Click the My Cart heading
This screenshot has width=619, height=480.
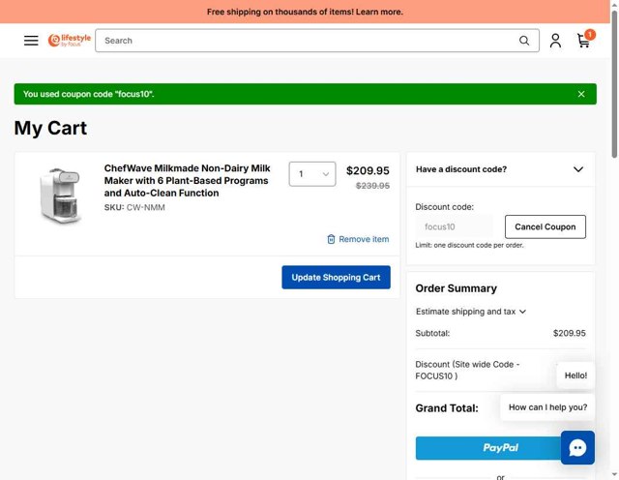(x=50, y=128)
